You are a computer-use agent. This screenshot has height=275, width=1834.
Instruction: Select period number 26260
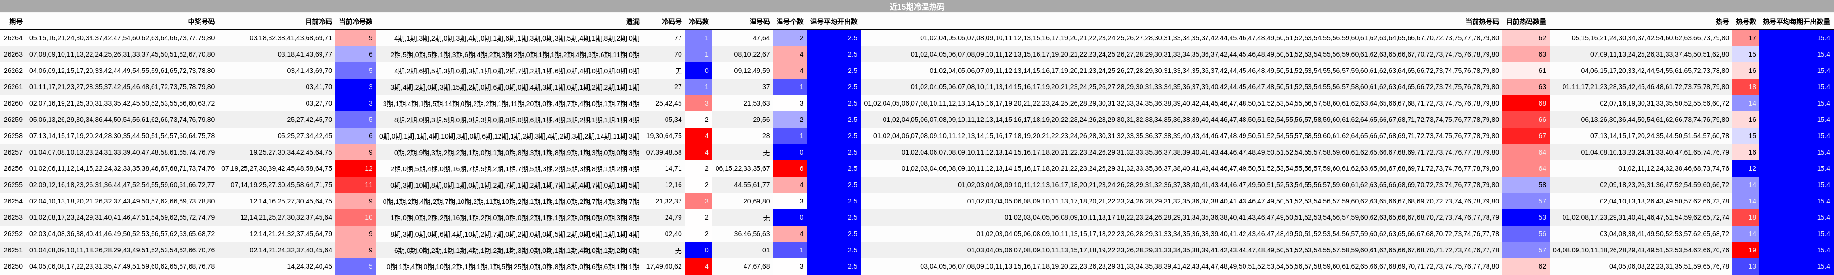13,104
